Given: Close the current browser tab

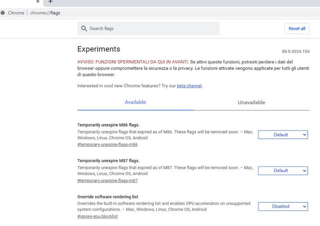Looking at the screenshot, I should (x=38, y=1).
